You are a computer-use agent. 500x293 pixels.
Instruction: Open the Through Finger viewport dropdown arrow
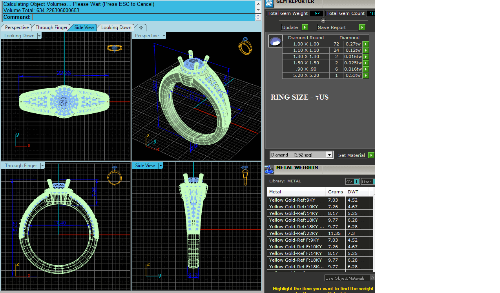[42, 166]
